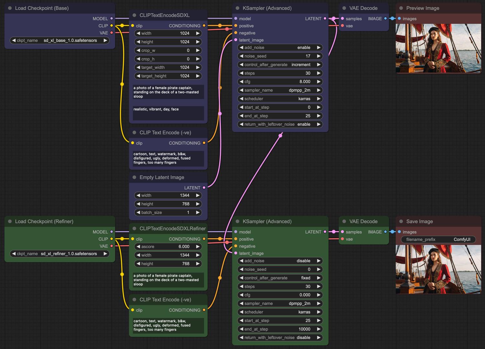Click LATENT output socket of green KSampler

[325, 232]
